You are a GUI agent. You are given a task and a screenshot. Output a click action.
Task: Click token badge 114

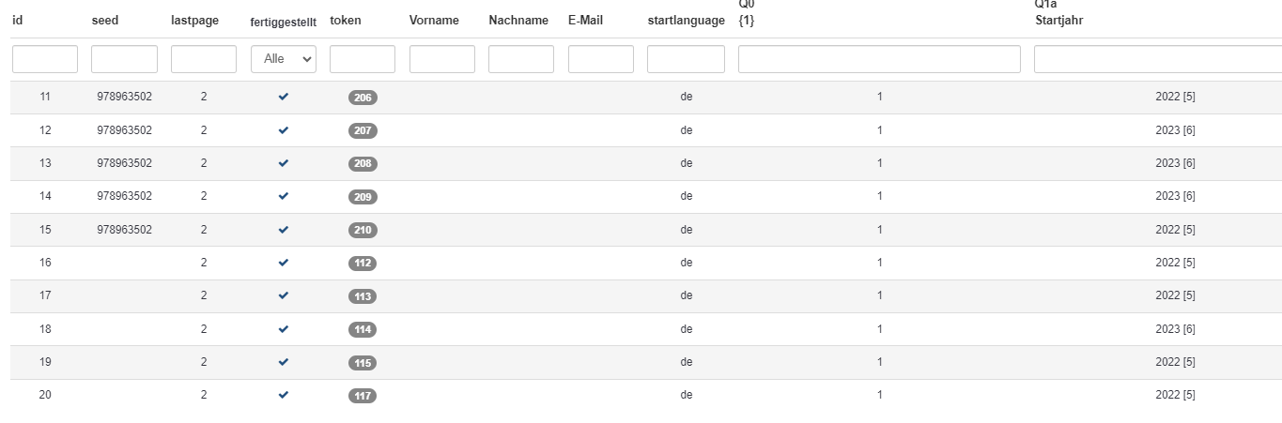[x=363, y=330]
